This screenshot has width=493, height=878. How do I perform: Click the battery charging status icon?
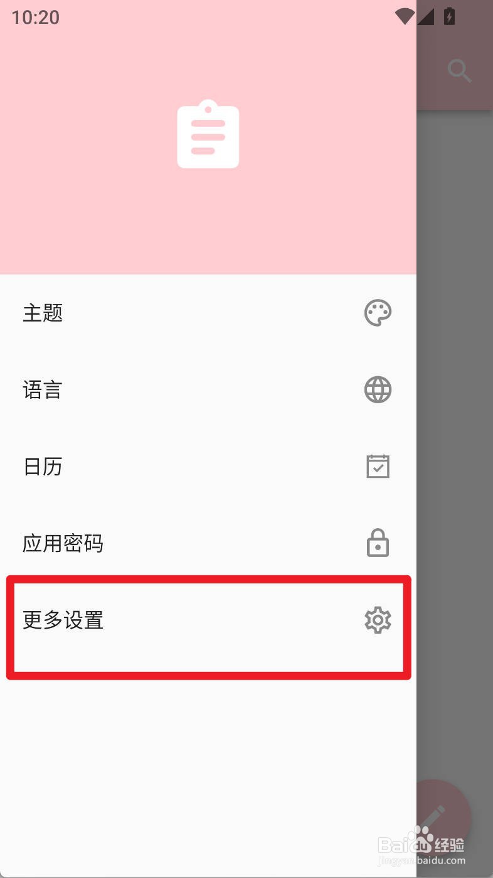(449, 16)
